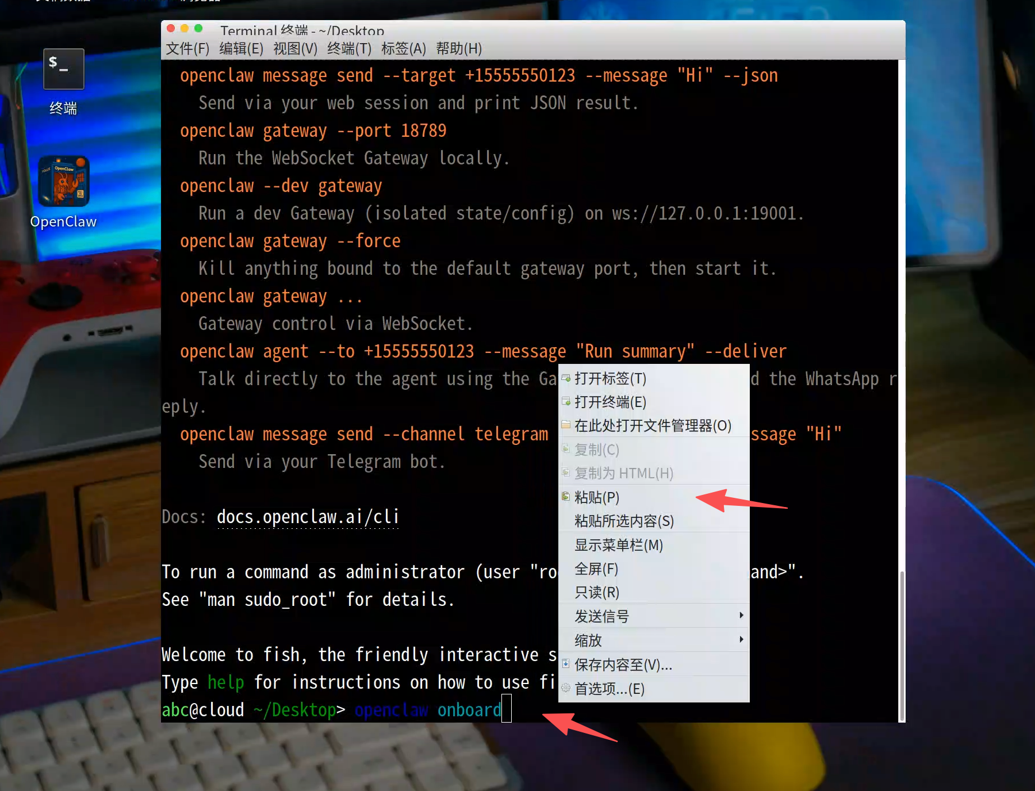The width and height of the screenshot is (1035, 791).
Task: Choose 粘贴(P) to paste text
Action: pyautogui.click(x=654, y=497)
